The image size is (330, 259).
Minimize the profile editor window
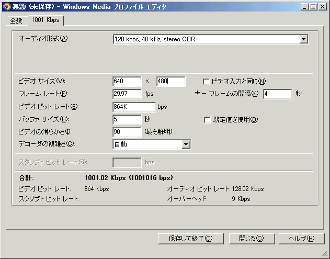click(304, 6)
